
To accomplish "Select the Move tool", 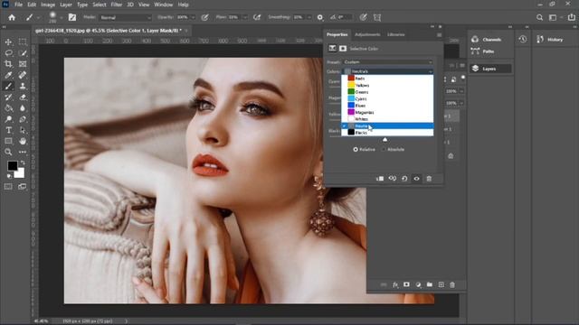I will tap(8, 42).
